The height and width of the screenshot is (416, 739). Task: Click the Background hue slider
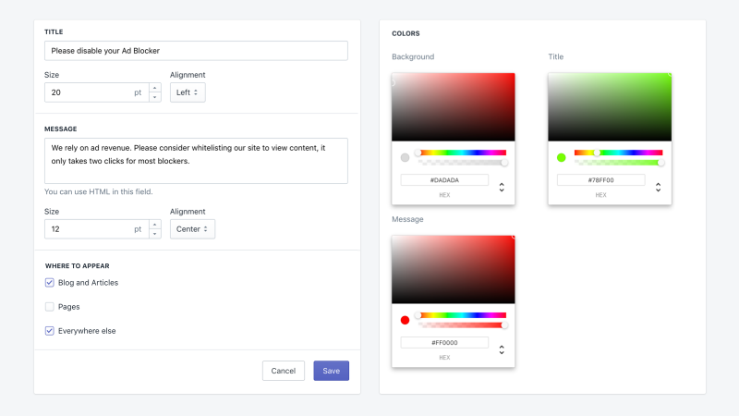point(462,153)
